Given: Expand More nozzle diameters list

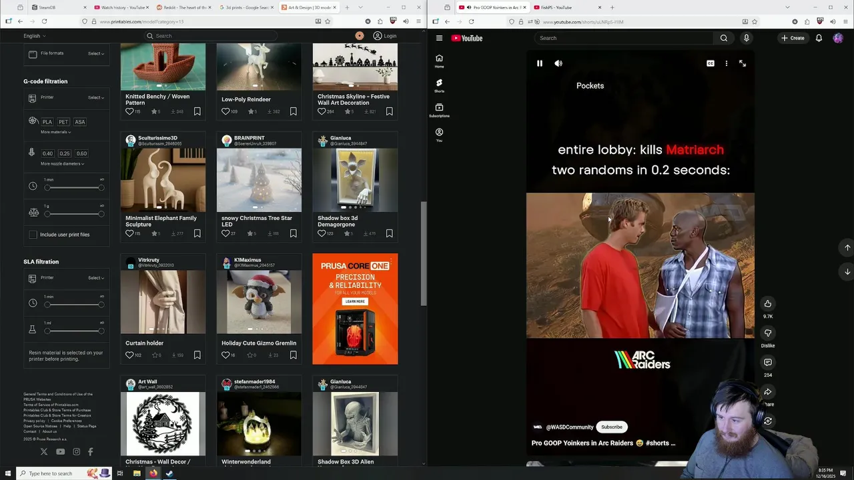Looking at the screenshot, I should tap(62, 163).
